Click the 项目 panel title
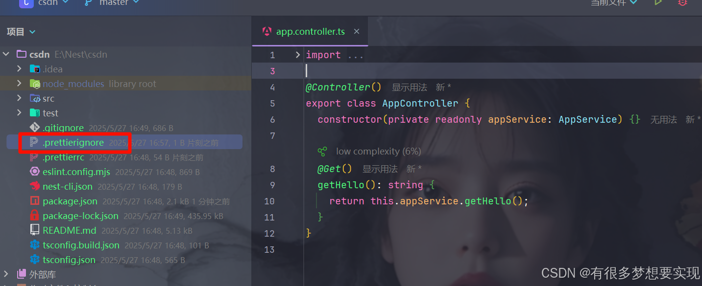 click(x=16, y=32)
